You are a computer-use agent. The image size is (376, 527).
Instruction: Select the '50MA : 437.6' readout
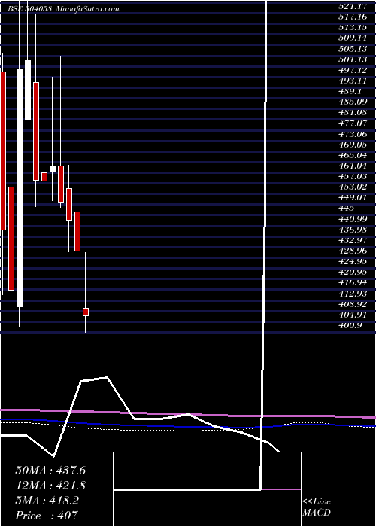tap(50, 471)
